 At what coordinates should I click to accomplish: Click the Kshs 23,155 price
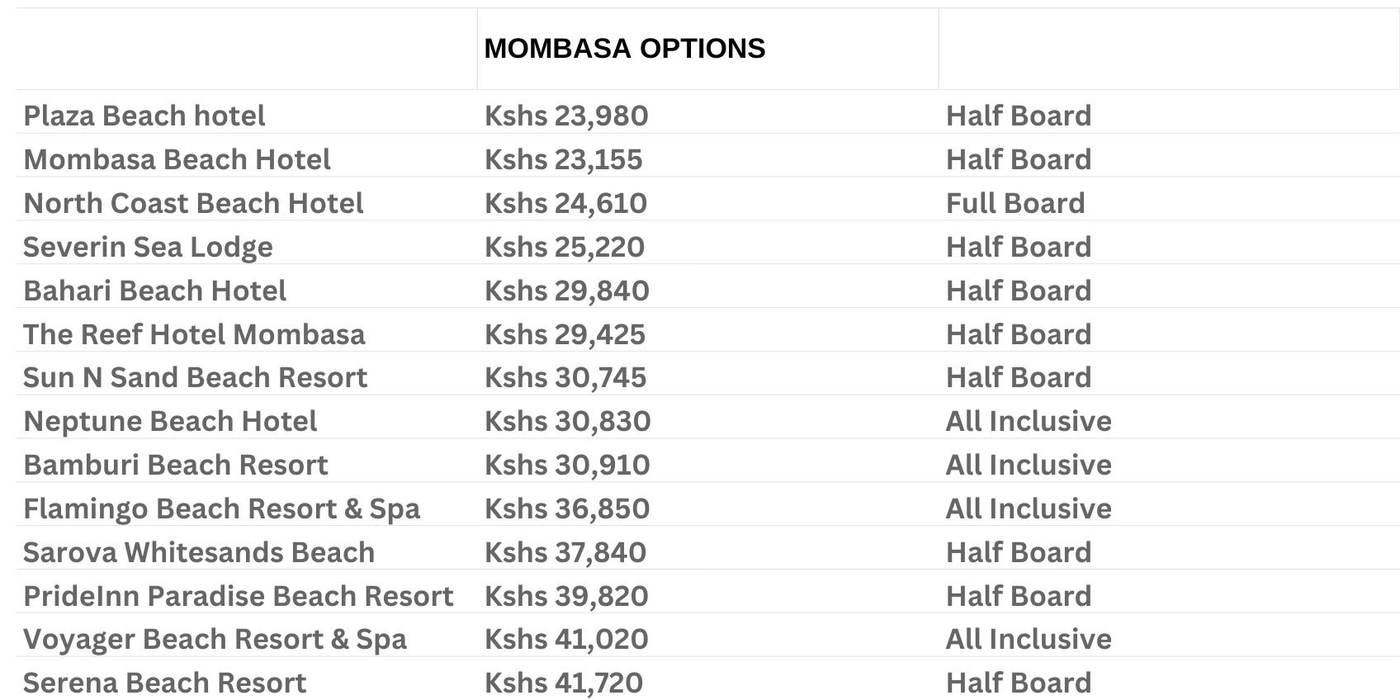[x=563, y=159]
